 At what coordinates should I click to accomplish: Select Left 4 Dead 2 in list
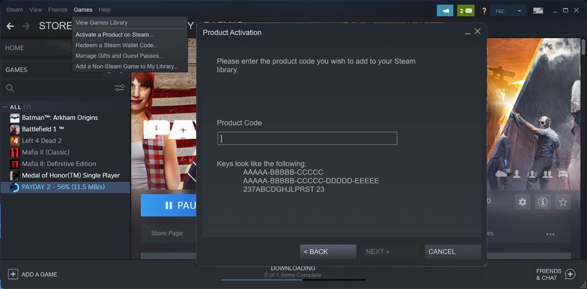(42, 141)
